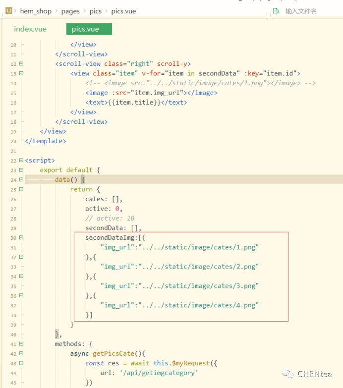Screen dimensions: 343x388
Task: Collapse the scroll-view block at line 12
Action: 21,64
